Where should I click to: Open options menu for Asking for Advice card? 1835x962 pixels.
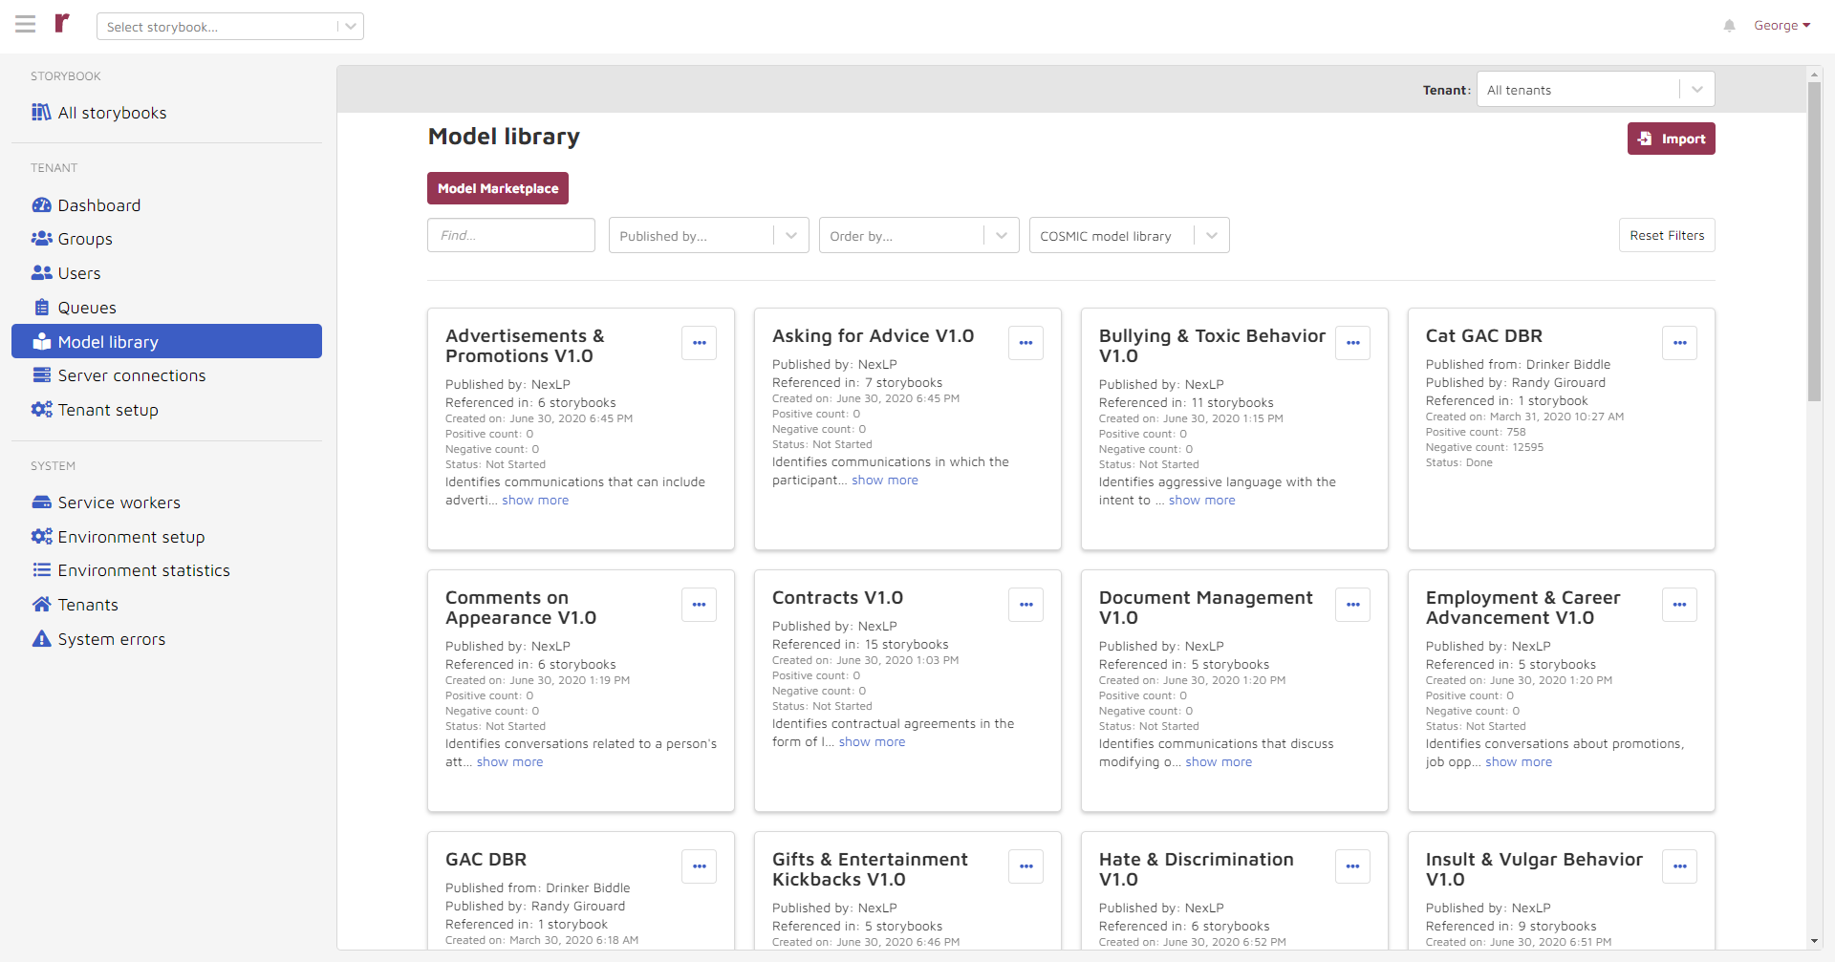[x=1026, y=343]
